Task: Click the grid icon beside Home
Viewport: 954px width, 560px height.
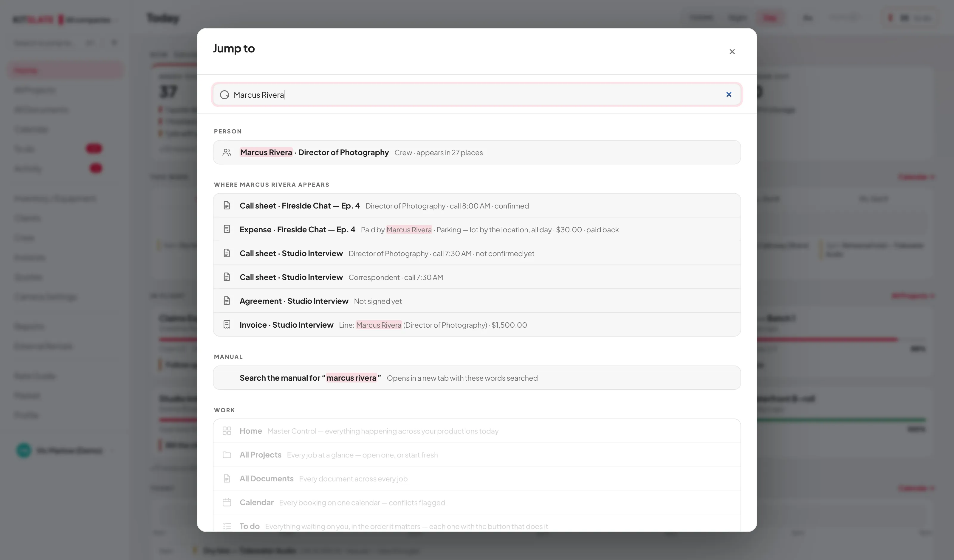Action: (227, 431)
